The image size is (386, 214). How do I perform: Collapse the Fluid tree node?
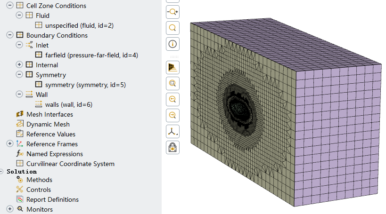[19, 15]
